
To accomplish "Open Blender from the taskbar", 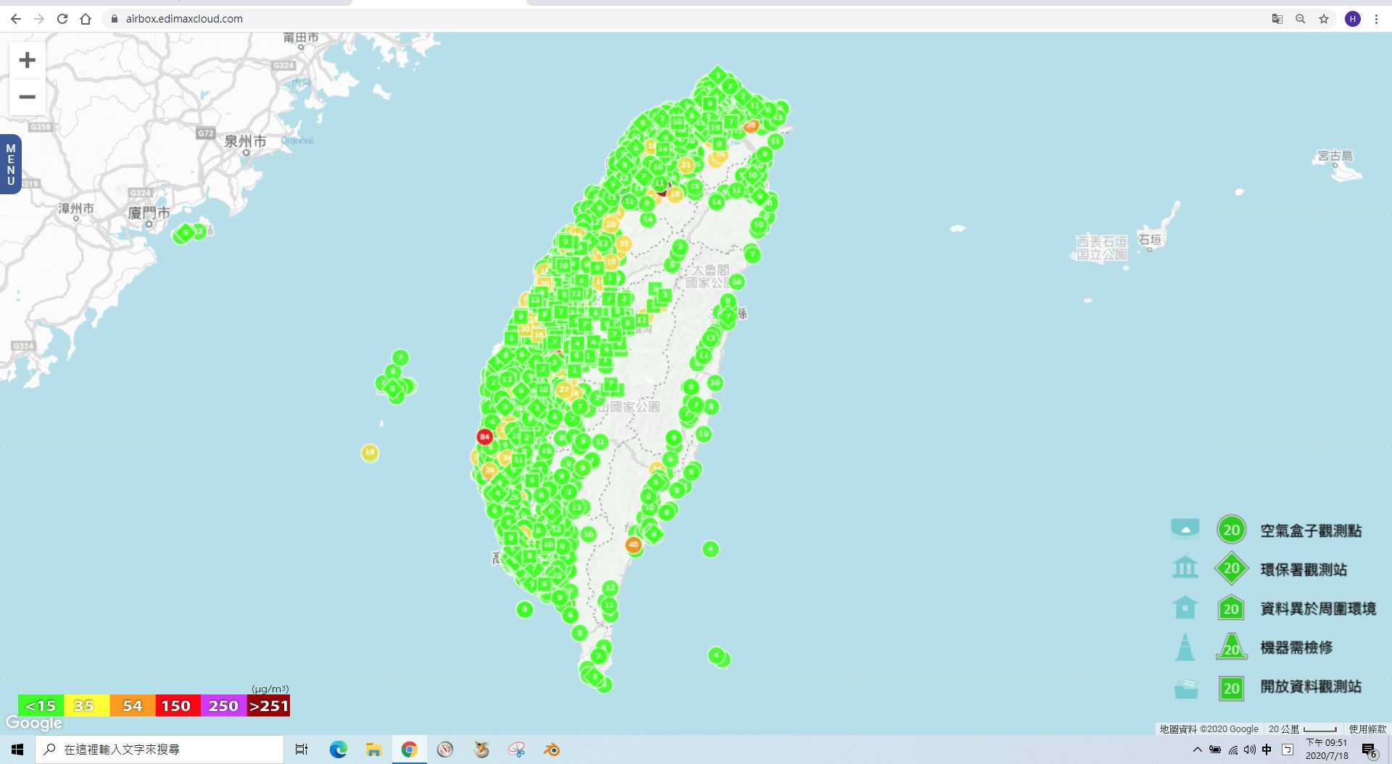I will [552, 750].
